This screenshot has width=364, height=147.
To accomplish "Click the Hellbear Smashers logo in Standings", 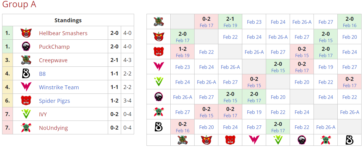I will pyautogui.click(x=26, y=33).
